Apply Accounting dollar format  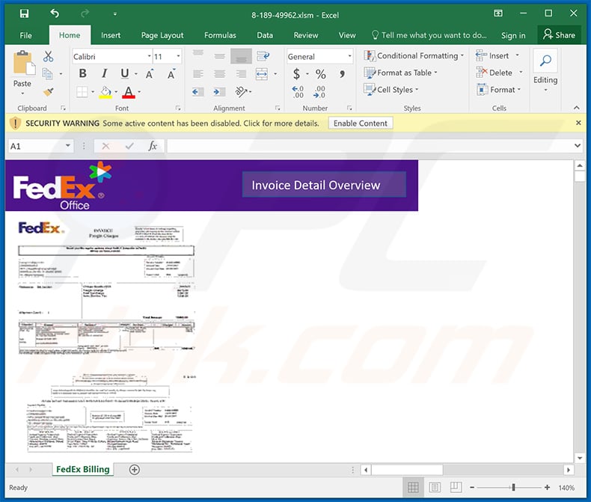(297, 74)
